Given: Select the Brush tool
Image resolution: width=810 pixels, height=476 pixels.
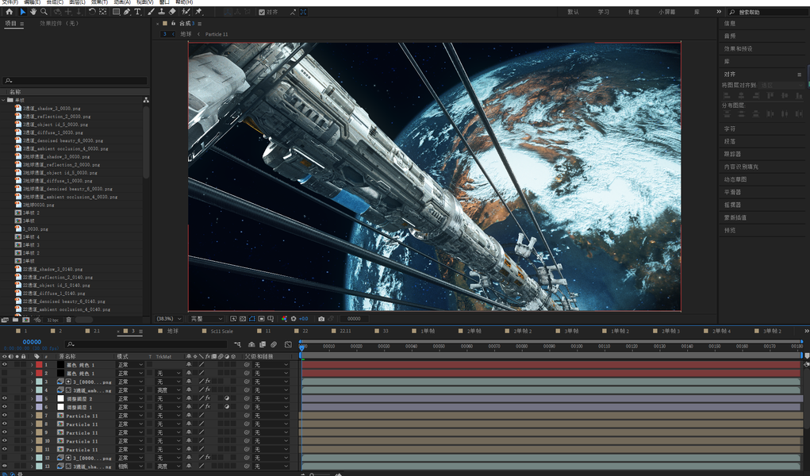Looking at the screenshot, I should 151,11.
